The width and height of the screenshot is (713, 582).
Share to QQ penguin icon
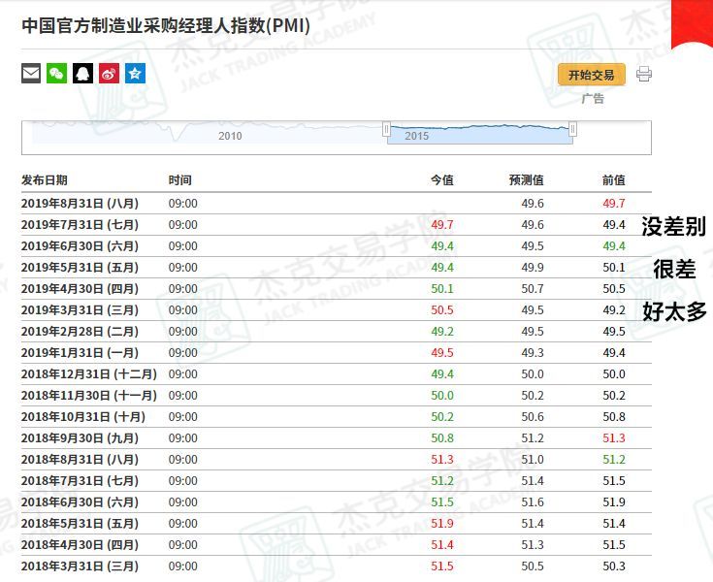coord(82,73)
